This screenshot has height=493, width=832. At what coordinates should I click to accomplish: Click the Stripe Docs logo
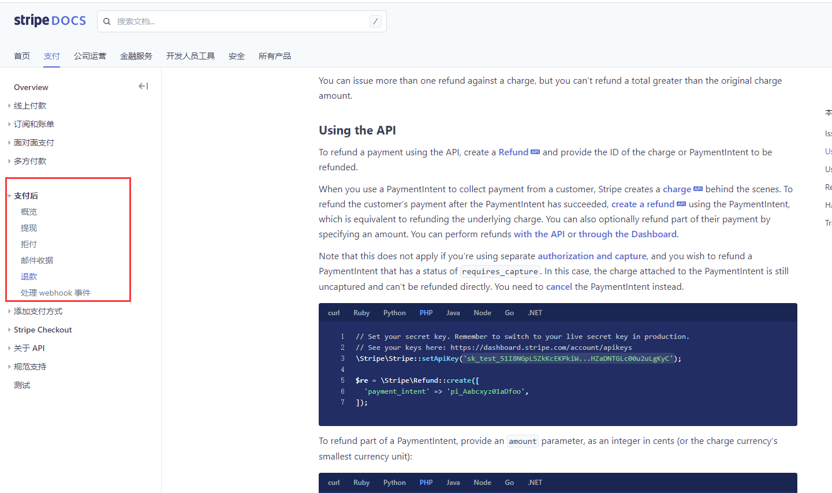click(50, 21)
